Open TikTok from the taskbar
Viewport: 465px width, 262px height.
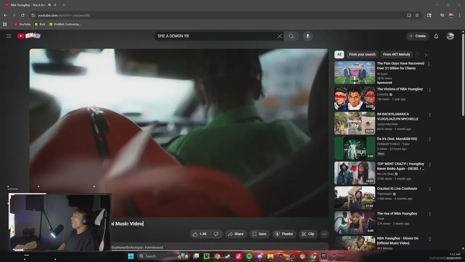238,256
